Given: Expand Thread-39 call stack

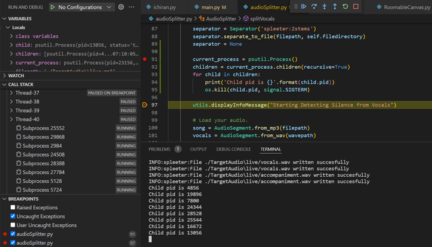Looking at the screenshot, I should point(11,111).
